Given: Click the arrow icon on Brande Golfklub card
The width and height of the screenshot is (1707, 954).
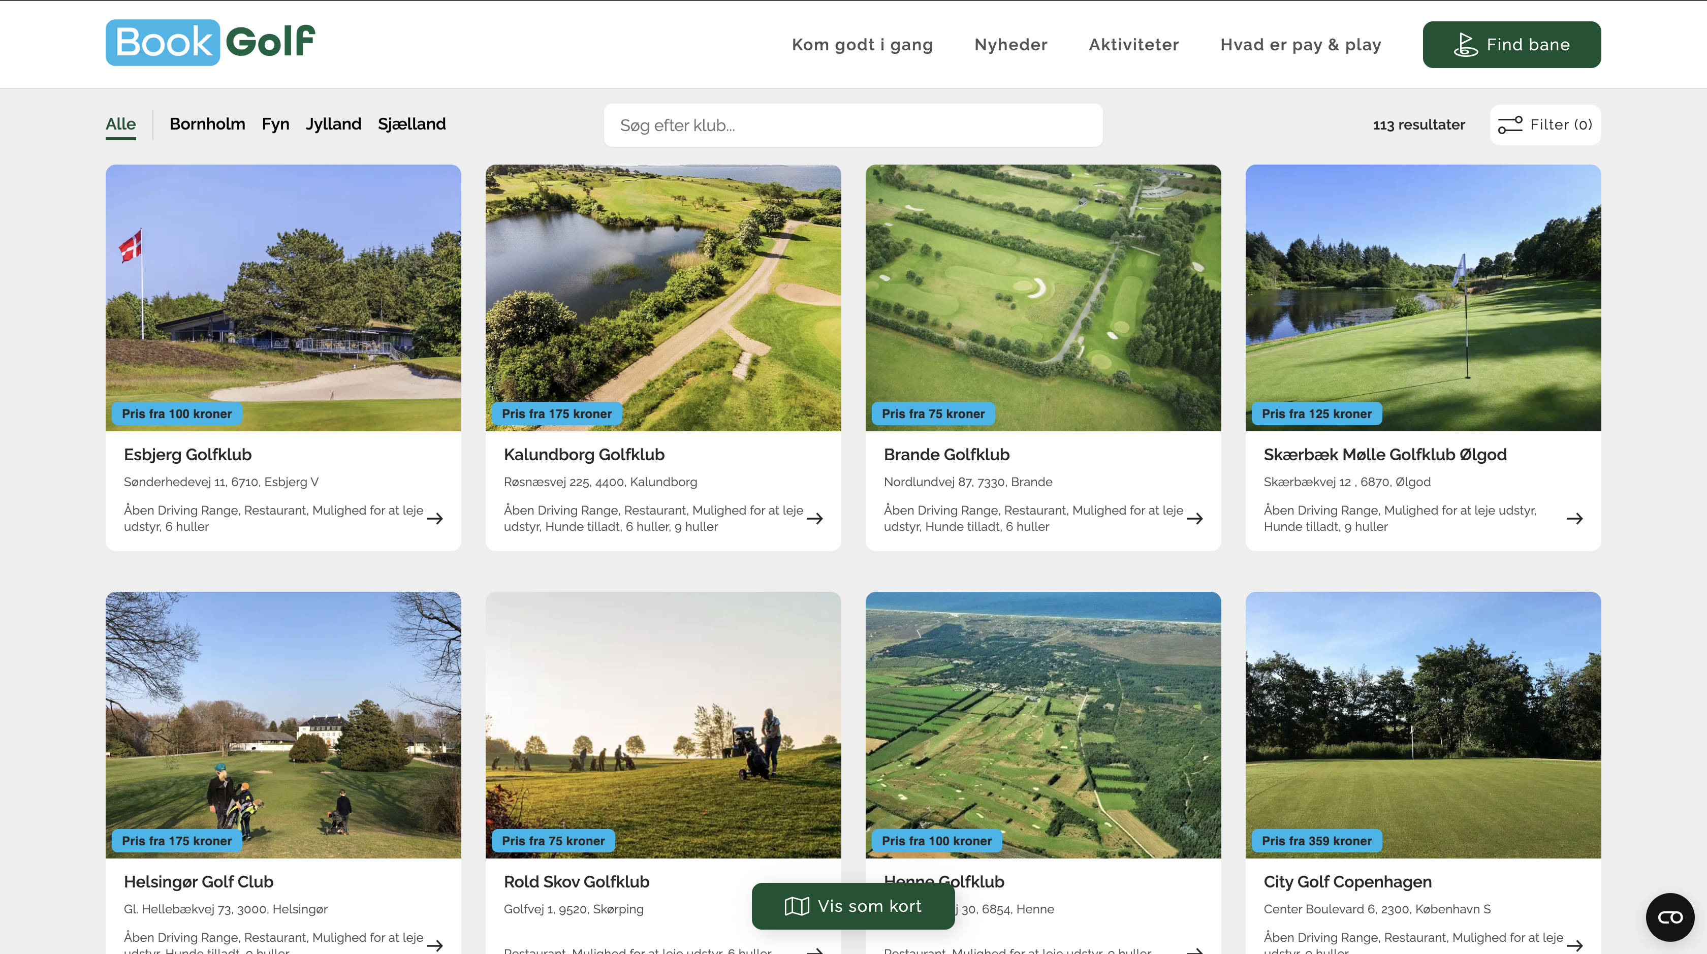Looking at the screenshot, I should tap(1194, 518).
